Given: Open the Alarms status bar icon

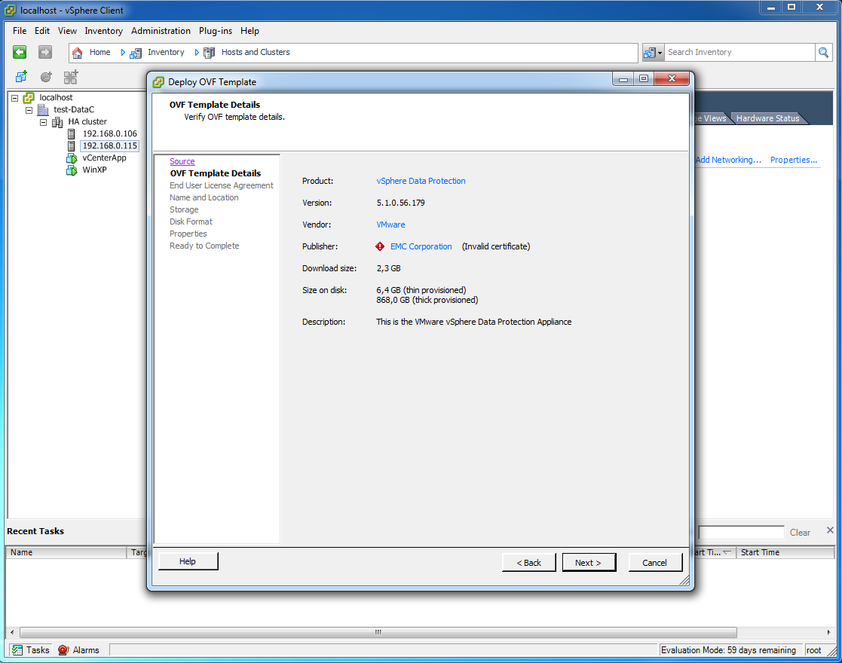Looking at the screenshot, I should [63, 650].
